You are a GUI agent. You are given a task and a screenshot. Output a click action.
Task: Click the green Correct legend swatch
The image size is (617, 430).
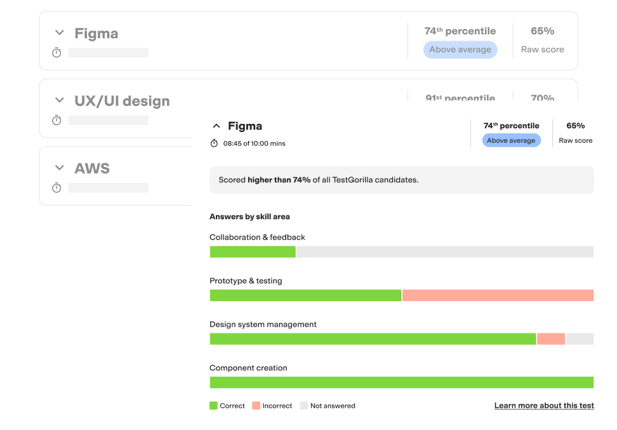click(x=214, y=406)
